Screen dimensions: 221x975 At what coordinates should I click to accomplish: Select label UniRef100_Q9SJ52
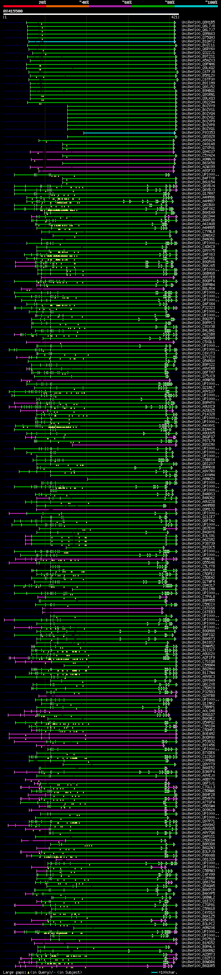[x=198, y=87]
